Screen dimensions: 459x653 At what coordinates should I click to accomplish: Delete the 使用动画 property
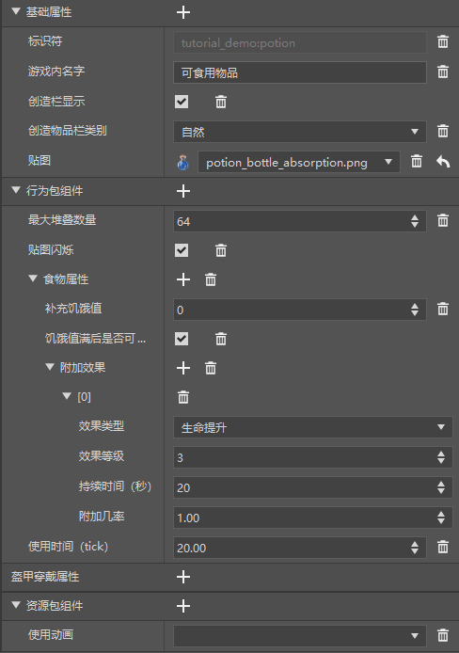(x=443, y=635)
